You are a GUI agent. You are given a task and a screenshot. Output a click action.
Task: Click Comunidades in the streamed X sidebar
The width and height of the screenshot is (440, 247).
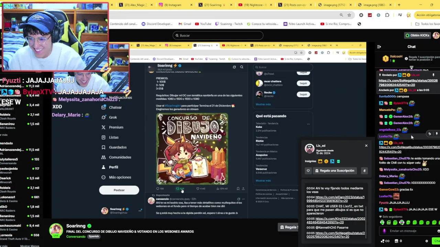click(x=116, y=157)
